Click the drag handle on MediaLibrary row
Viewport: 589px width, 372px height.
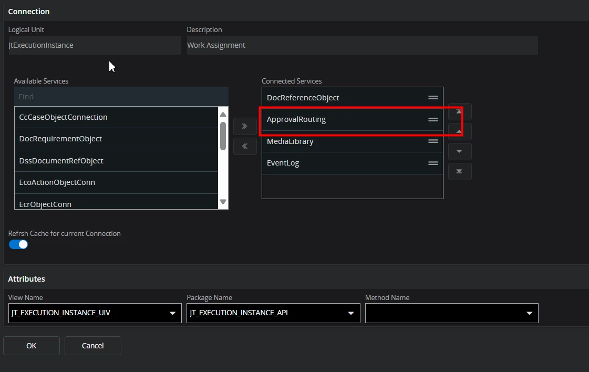(x=433, y=141)
